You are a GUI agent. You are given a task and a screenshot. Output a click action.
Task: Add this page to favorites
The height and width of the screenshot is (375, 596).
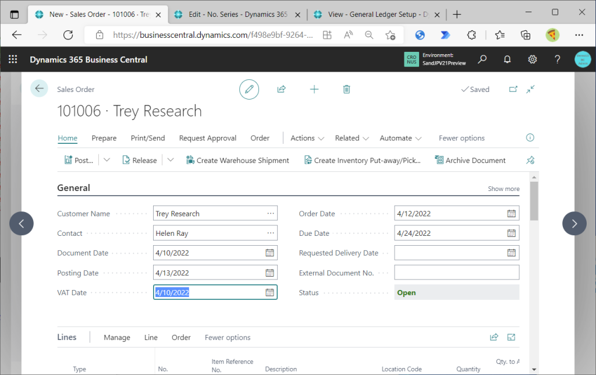390,35
